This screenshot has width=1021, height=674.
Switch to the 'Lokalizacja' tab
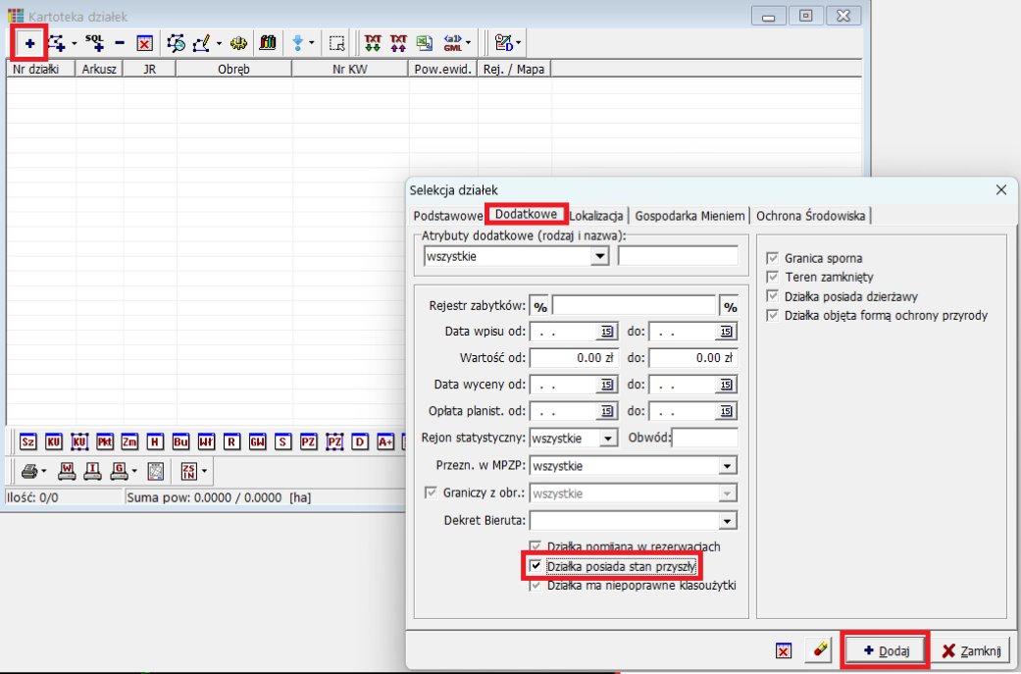tap(596, 215)
